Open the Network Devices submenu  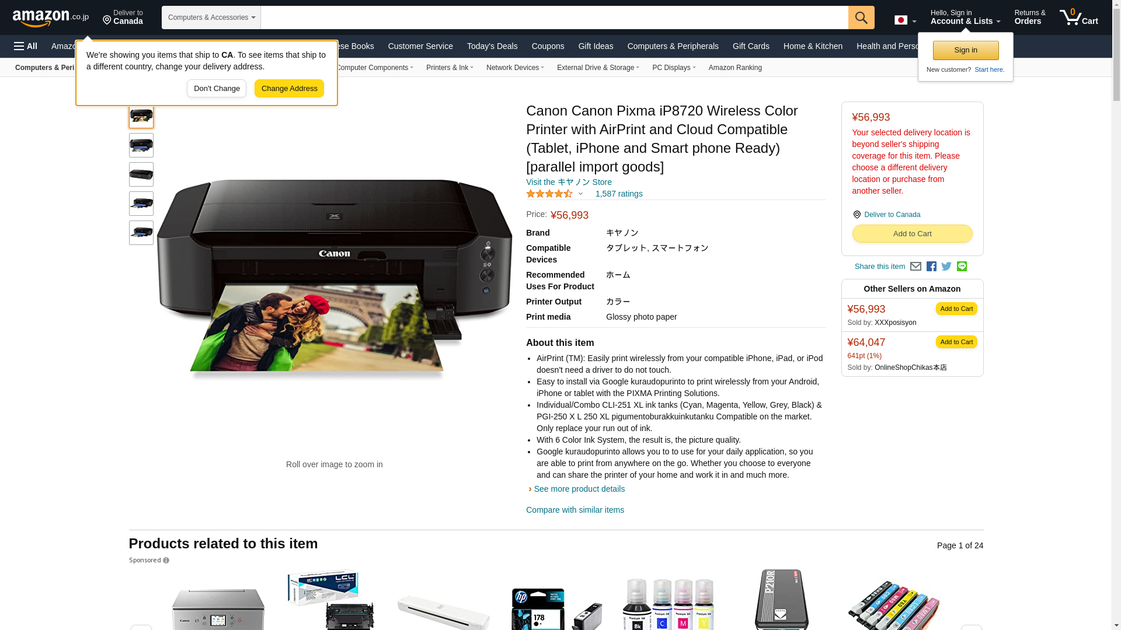click(515, 68)
